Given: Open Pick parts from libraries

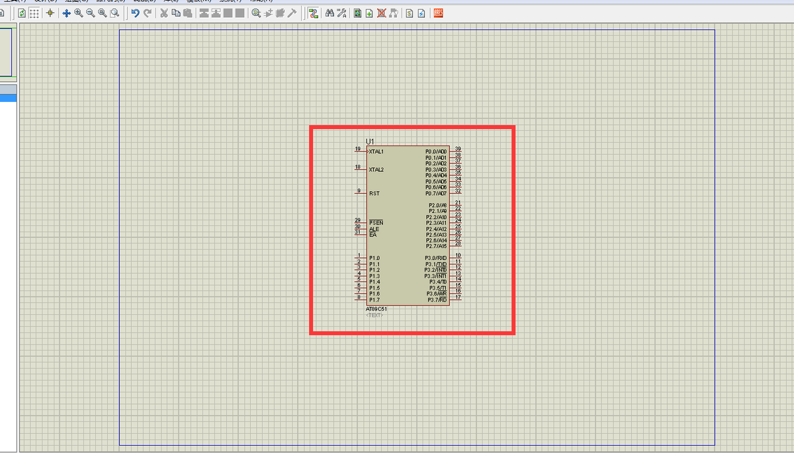Looking at the screenshot, I should tap(256, 13).
